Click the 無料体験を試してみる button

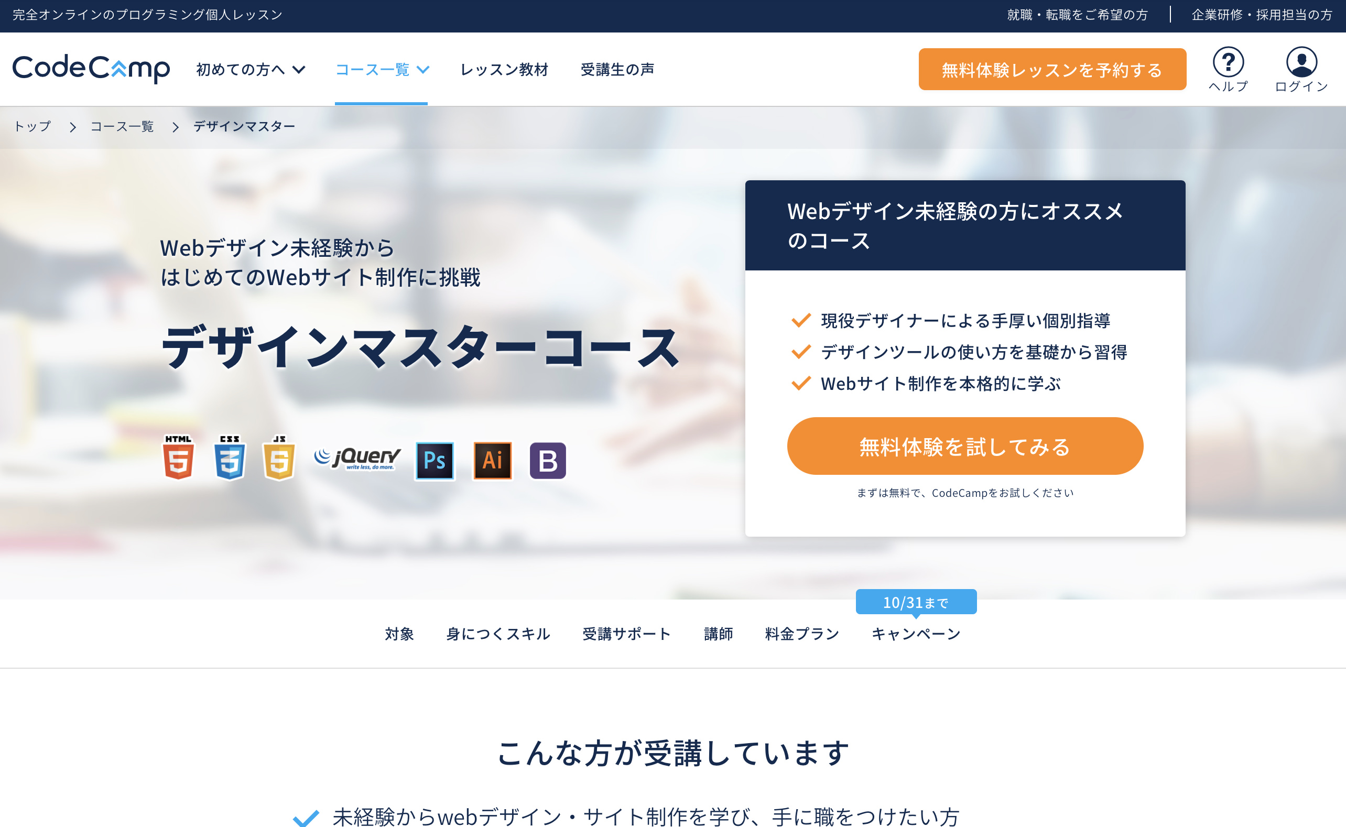coord(965,447)
